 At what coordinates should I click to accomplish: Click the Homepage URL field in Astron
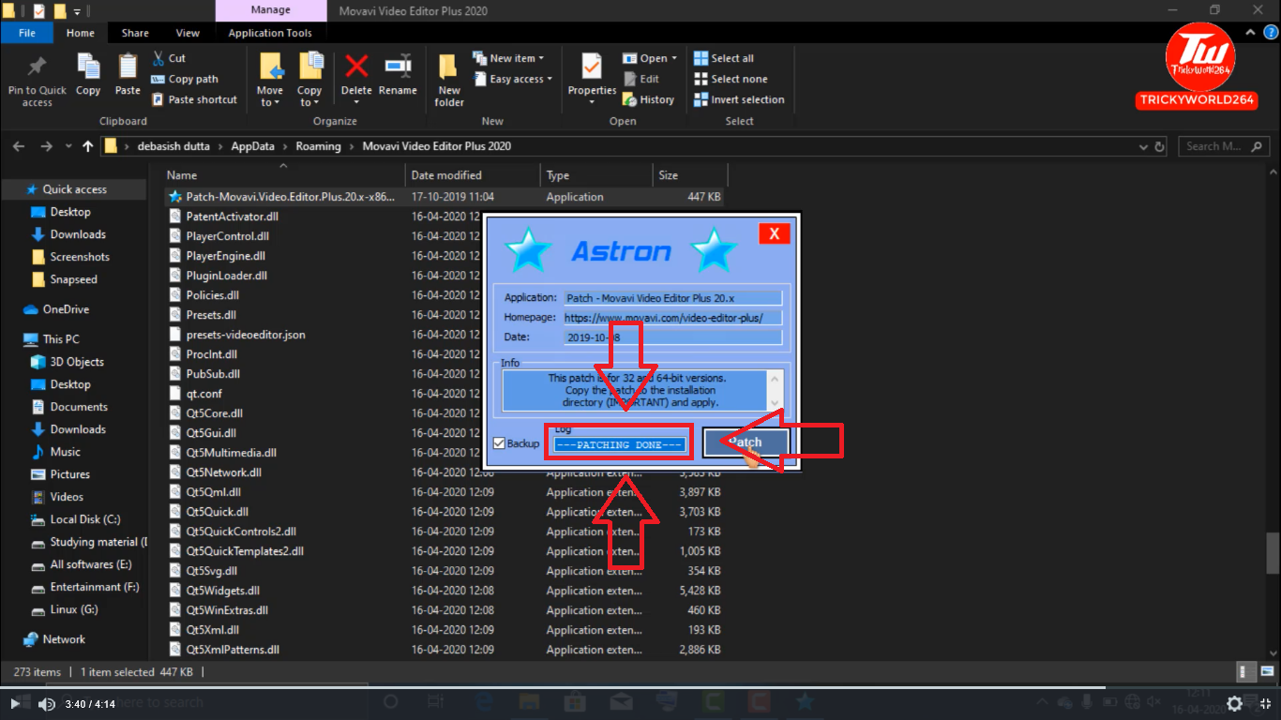coord(672,318)
